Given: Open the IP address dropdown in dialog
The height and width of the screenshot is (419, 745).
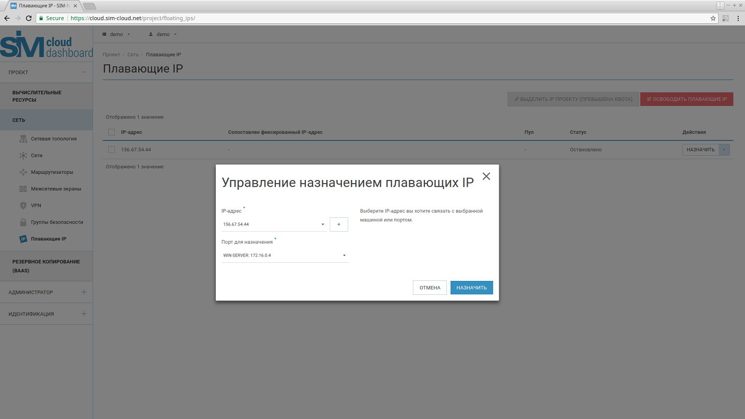Looking at the screenshot, I should pyautogui.click(x=274, y=225).
